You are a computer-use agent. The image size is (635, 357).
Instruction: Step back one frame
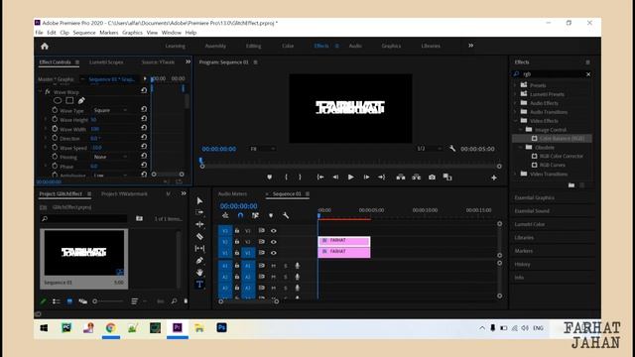(335, 178)
